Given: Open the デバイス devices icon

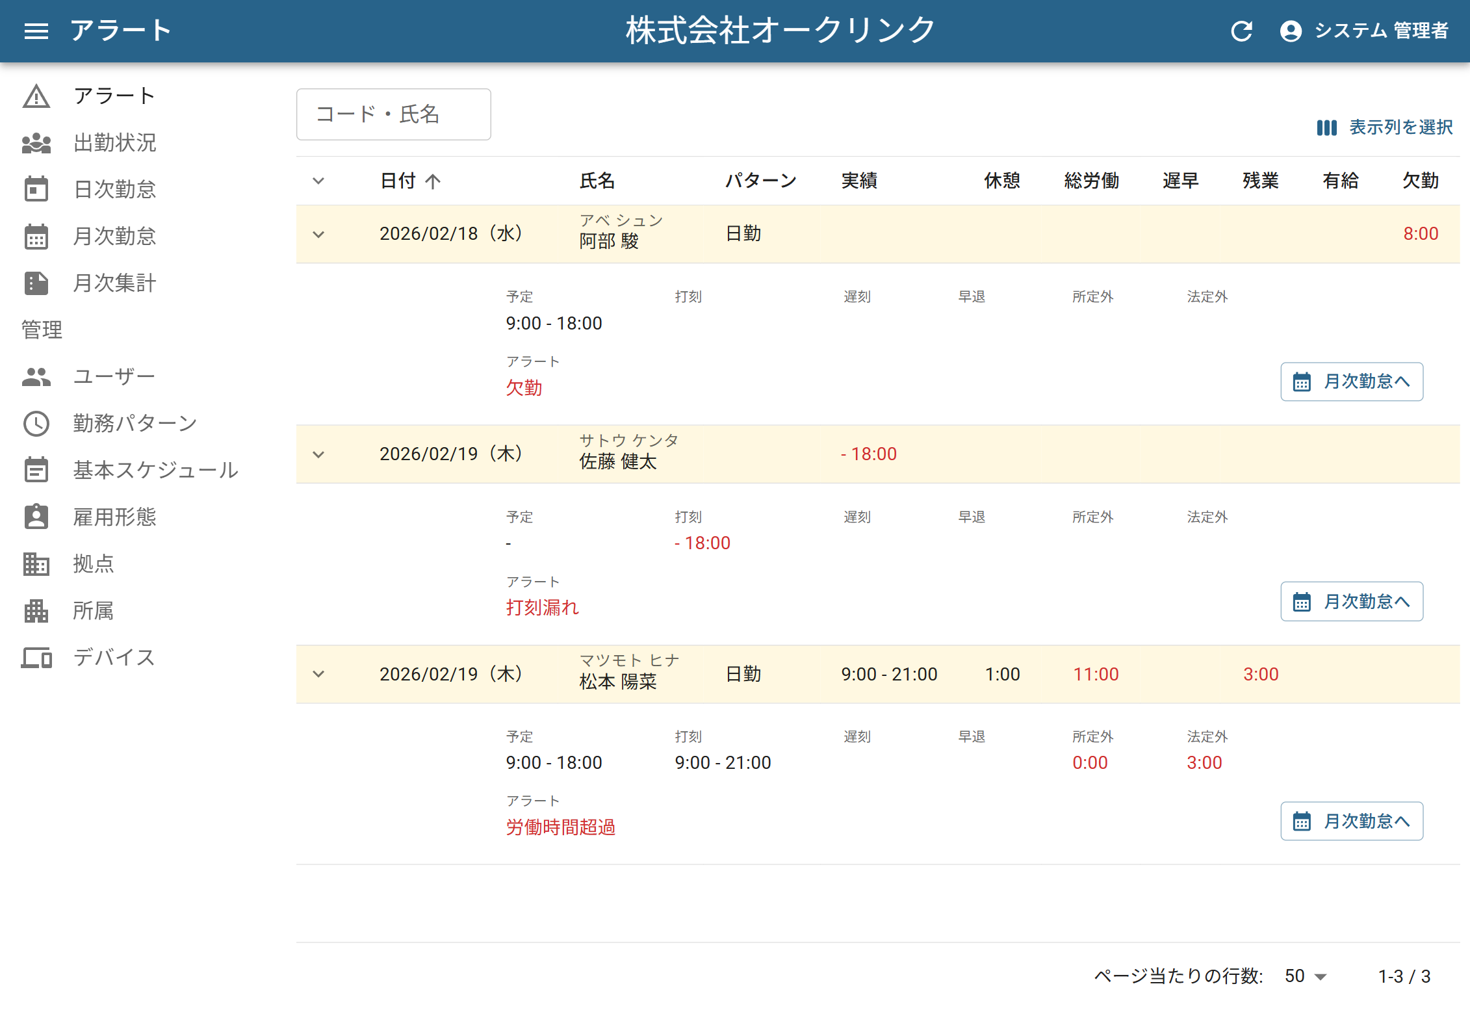Looking at the screenshot, I should pyautogui.click(x=36, y=658).
